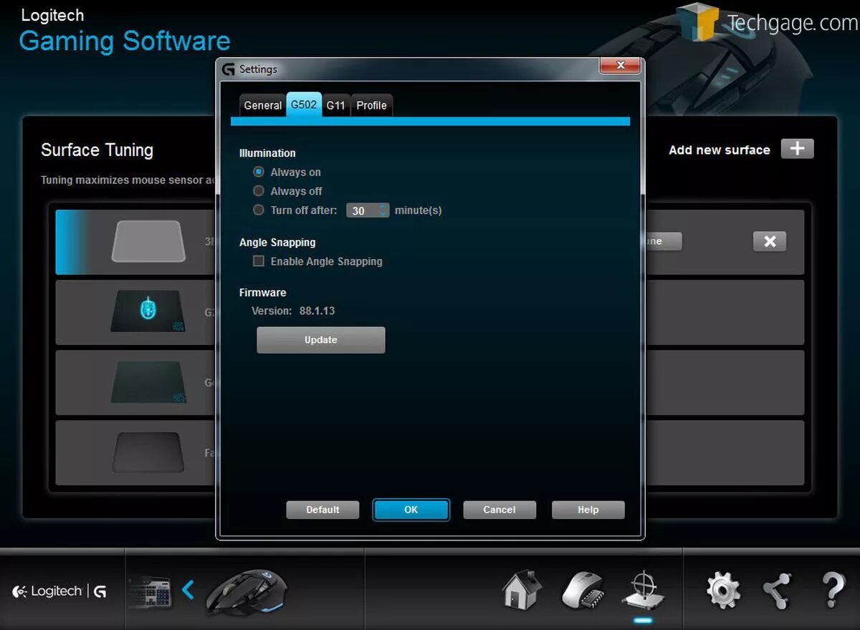Screen dimensions: 860x630
Task: Click the Default button
Action: click(322, 510)
